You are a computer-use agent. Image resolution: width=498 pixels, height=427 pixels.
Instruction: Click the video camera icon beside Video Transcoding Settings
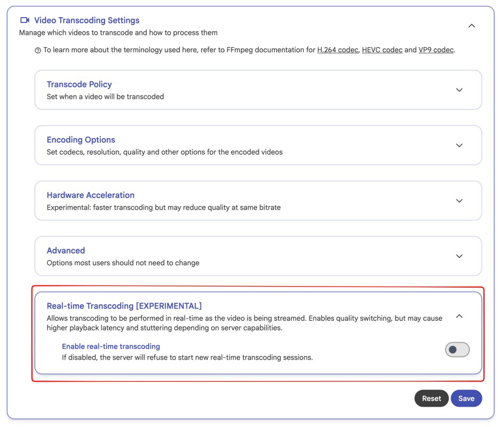25,20
